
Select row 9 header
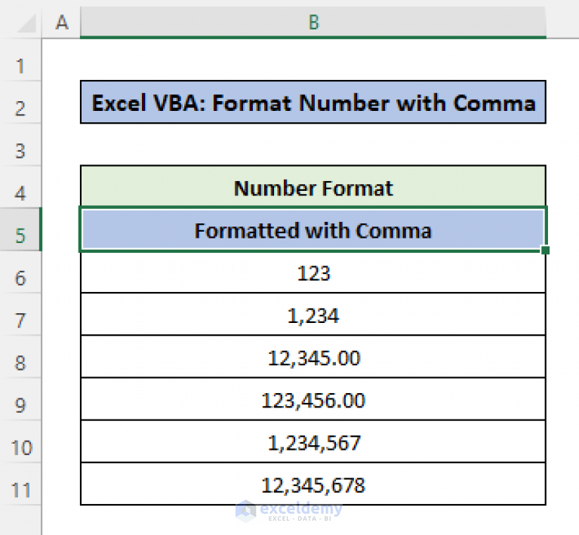20,399
